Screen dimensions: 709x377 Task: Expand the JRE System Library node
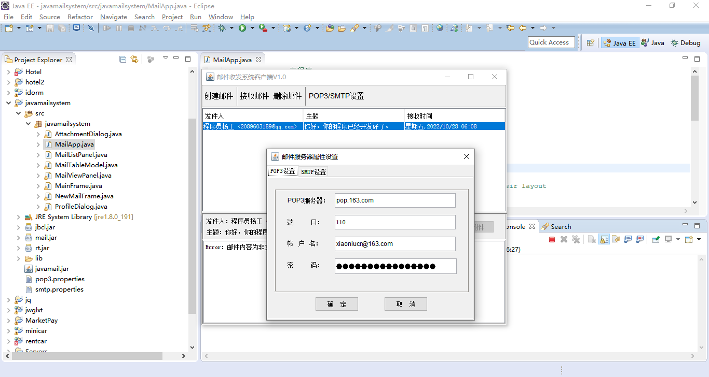(18, 217)
